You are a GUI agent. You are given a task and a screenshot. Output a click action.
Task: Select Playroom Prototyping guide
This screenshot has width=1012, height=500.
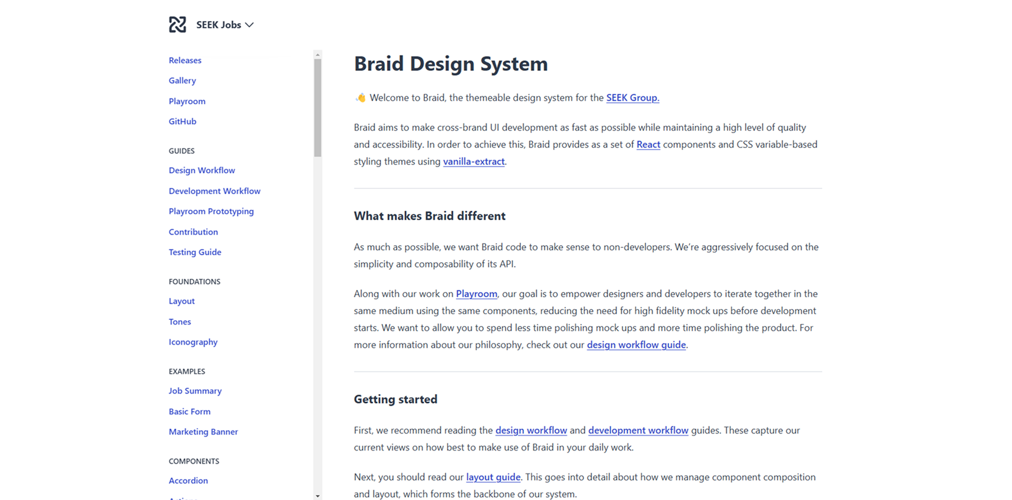pyautogui.click(x=211, y=211)
